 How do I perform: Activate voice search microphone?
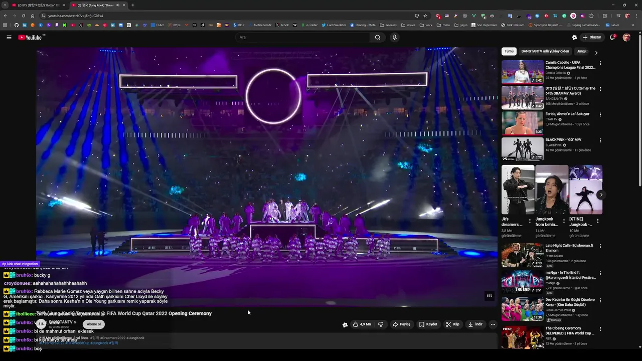(x=395, y=37)
